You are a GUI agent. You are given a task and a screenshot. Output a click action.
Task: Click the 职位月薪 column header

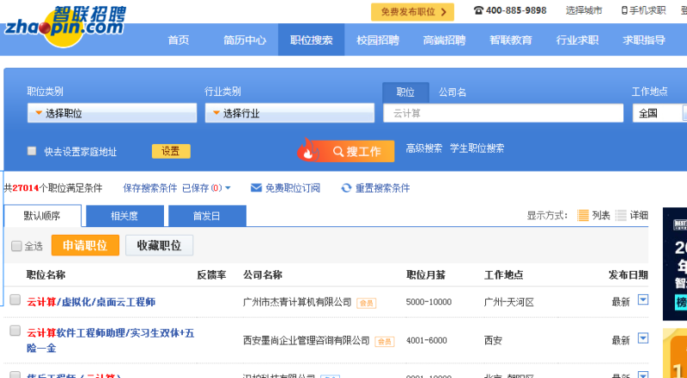coord(425,275)
